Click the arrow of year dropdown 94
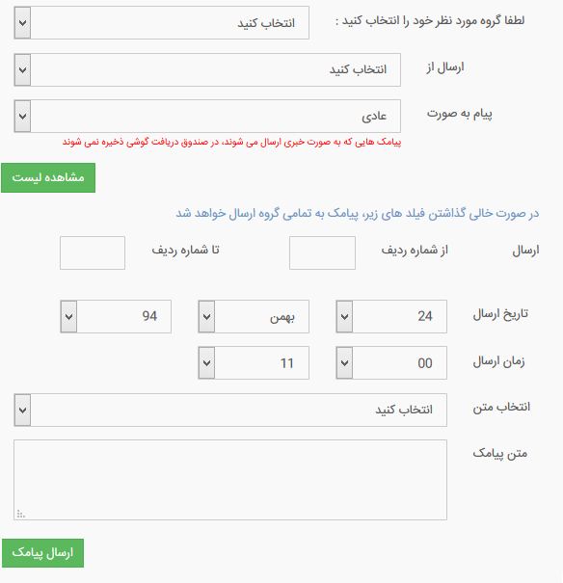The image size is (563, 583). 68,317
